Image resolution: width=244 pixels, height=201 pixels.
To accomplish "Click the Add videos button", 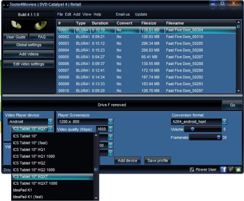I will 28,54.
